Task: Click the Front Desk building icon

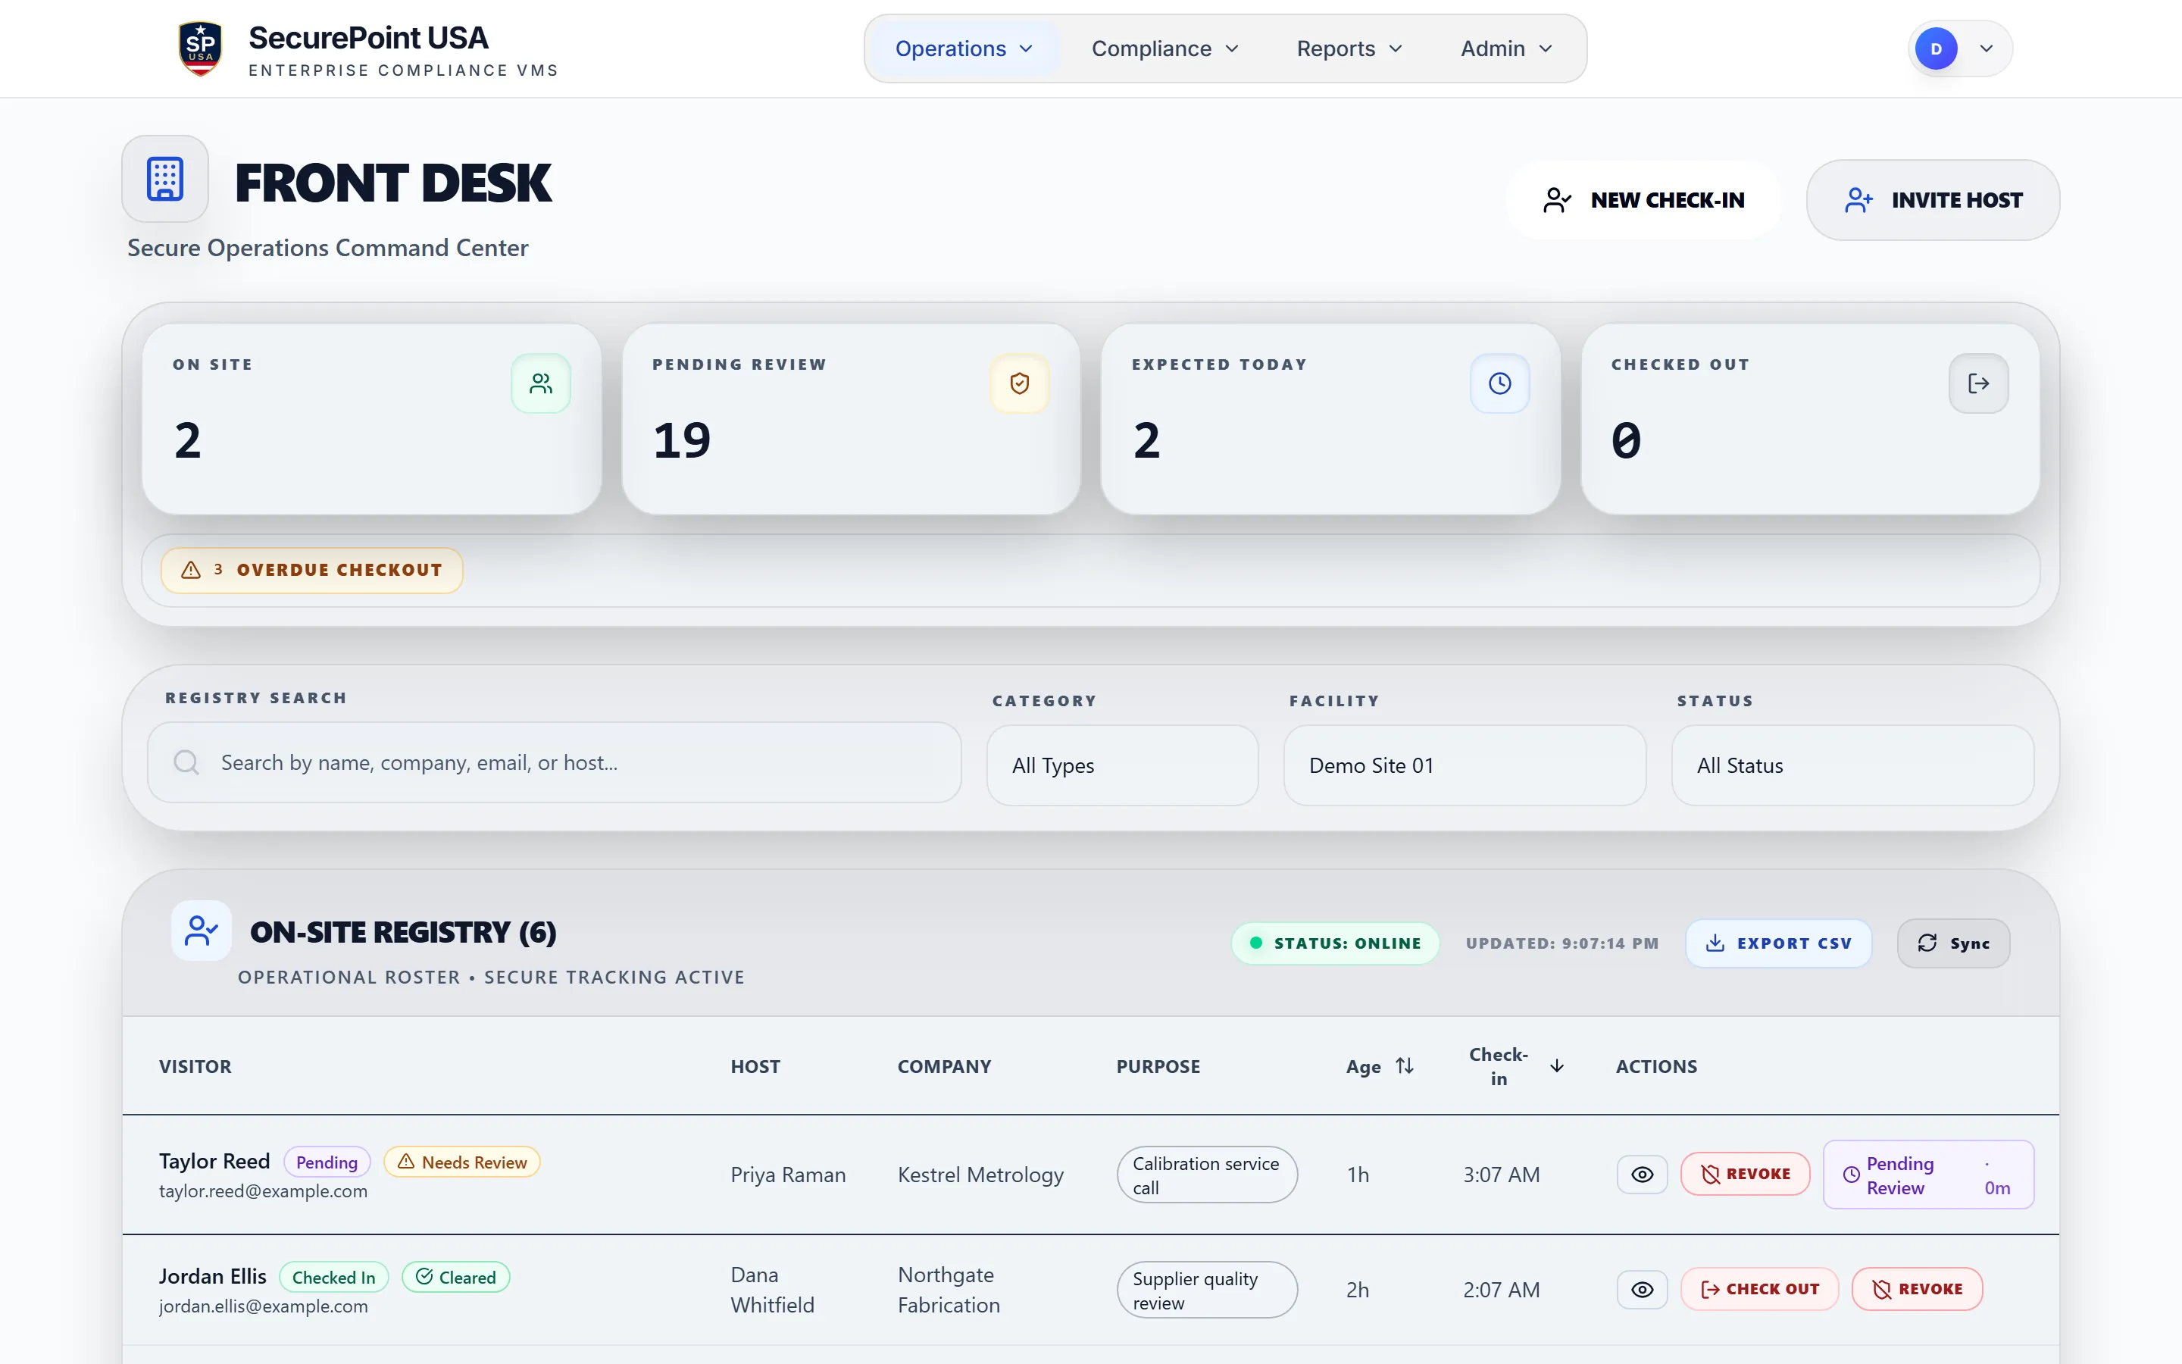Action: tap(165, 179)
